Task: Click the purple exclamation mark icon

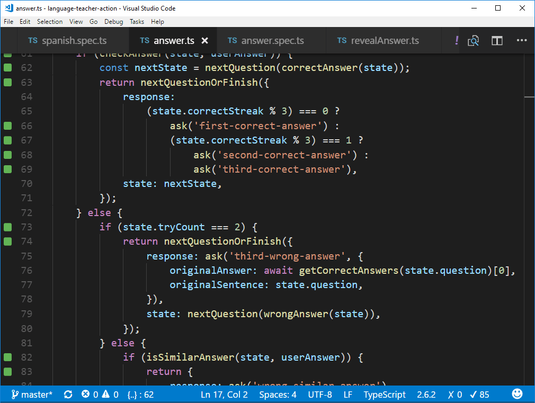Action: click(x=457, y=41)
